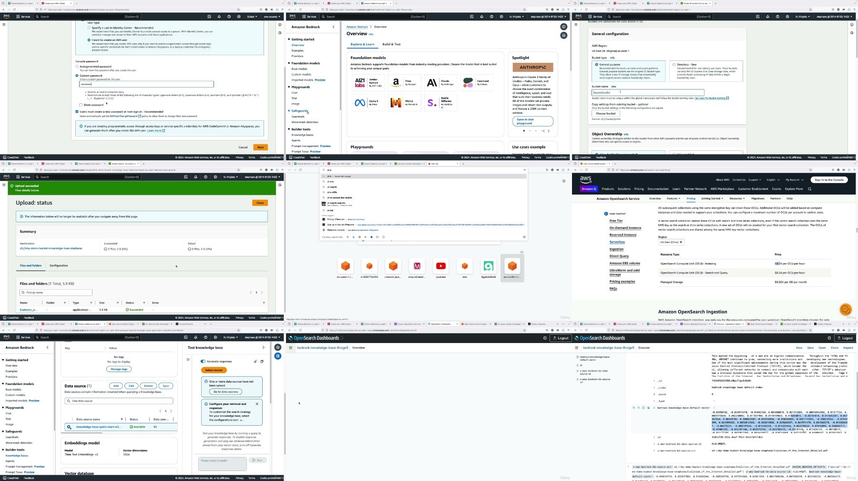Open Free Tier link in pricing page contents
Screen dimensions: 858x481
coord(616,221)
